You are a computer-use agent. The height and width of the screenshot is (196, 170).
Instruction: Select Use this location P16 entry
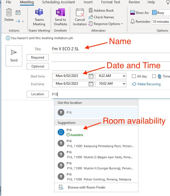(x=96, y=112)
